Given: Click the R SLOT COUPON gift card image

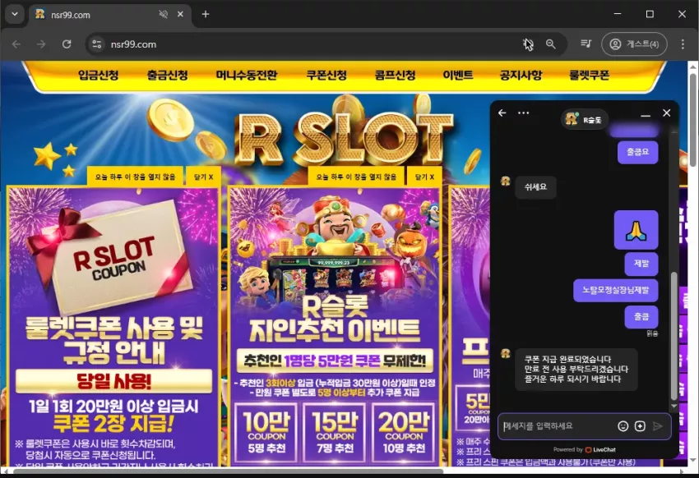Looking at the screenshot, I should [113, 256].
